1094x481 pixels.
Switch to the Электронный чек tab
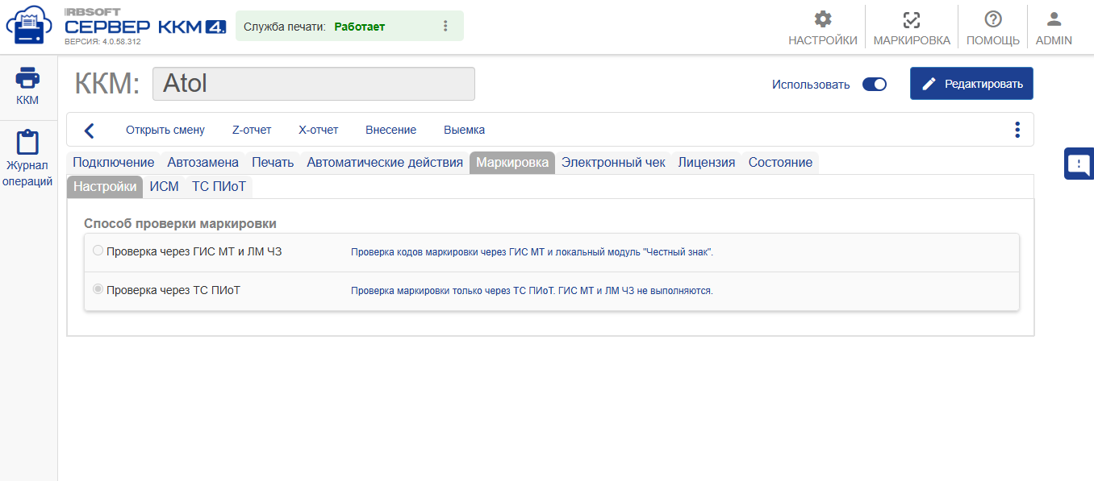coord(615,162)
